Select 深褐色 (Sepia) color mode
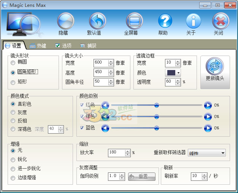The width and height of the screenshot is (238, 193). click(x=13, y=129)
